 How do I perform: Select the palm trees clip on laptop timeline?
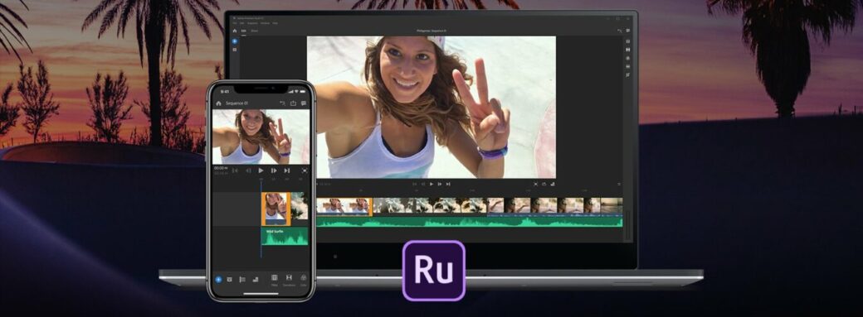click(x=429, y=206)
